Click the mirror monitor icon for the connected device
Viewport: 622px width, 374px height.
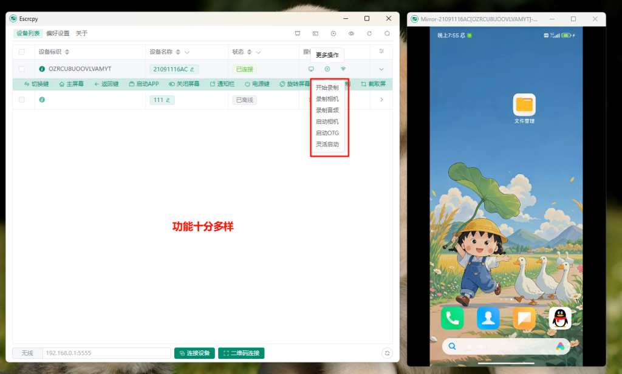click(311, 69)
